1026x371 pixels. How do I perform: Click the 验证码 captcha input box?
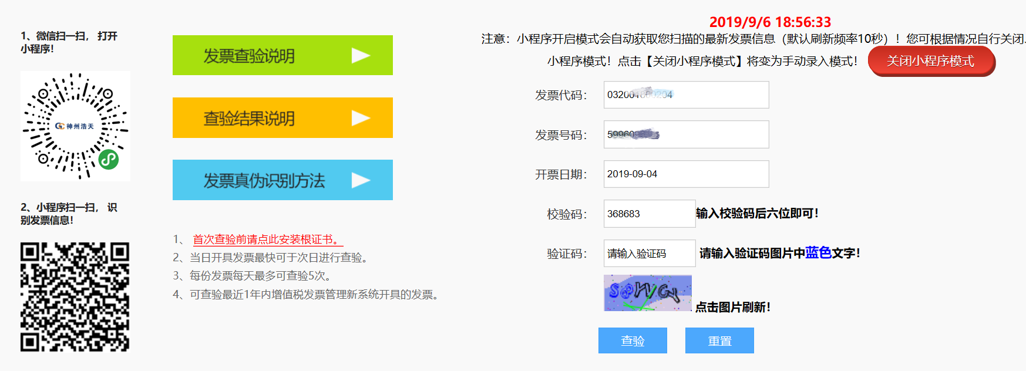point(649,254)
